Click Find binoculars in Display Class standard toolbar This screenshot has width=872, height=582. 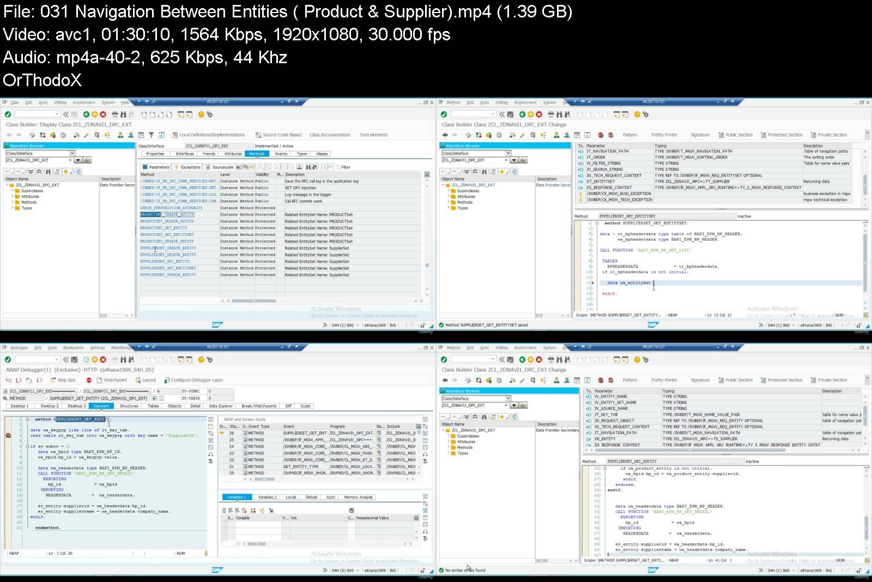pyautogui.click(x=123, y=114)
